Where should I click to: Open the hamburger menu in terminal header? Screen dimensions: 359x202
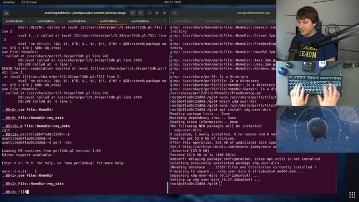coord(141,13)
